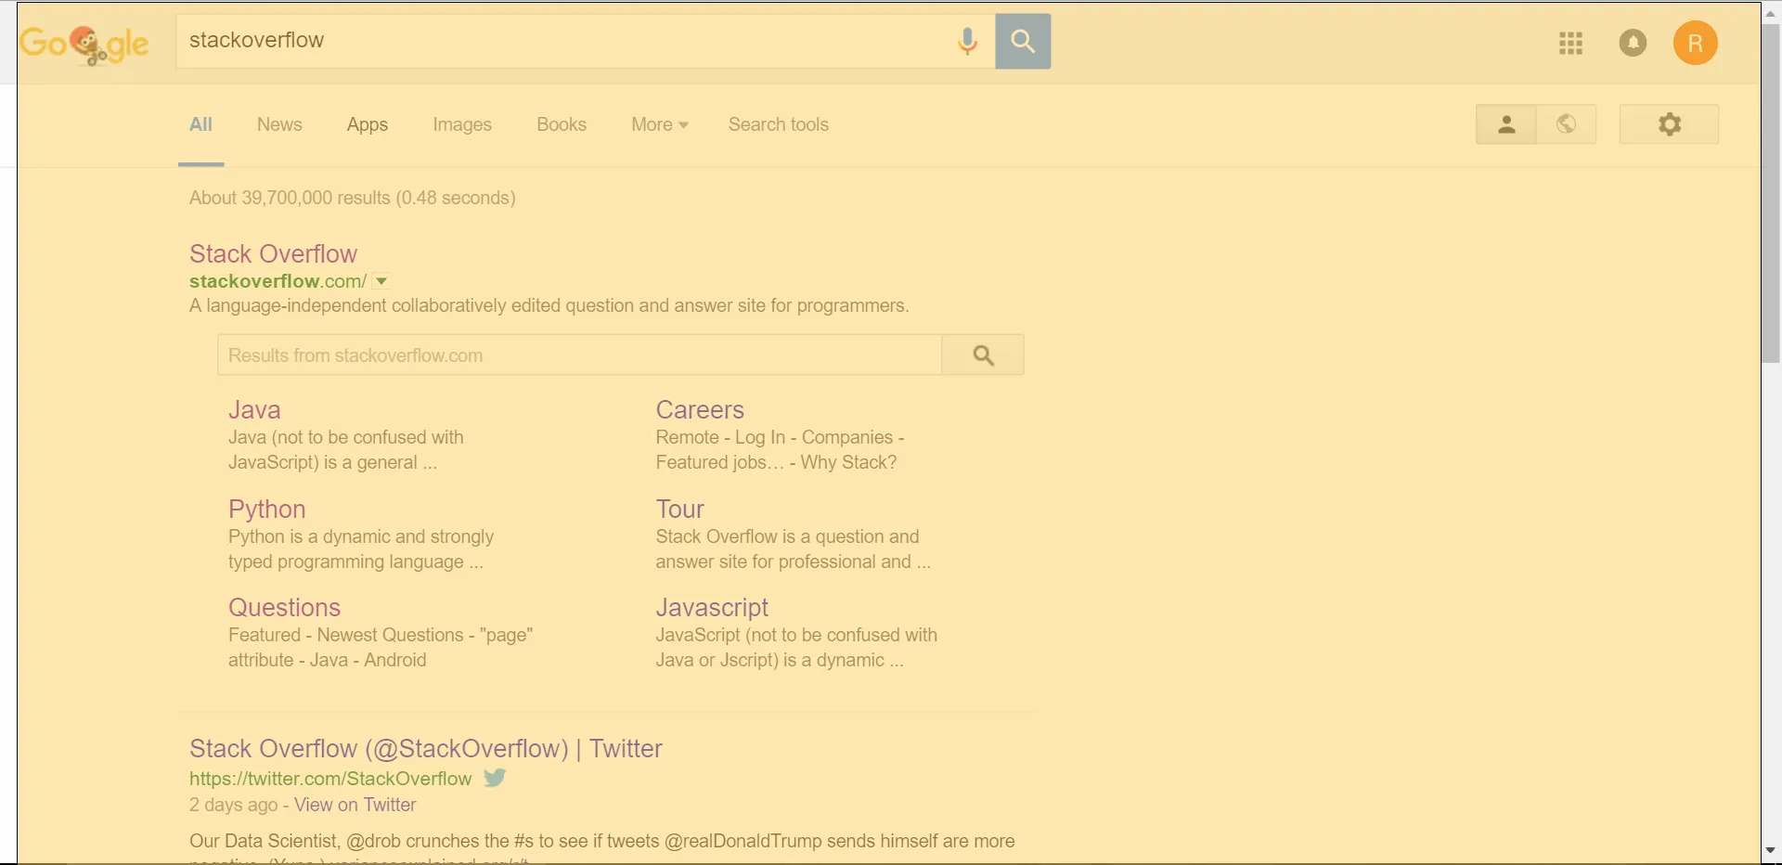Open the Python sitelink
This screenshot has width=1782, height=865.
[x=266, y=509]
